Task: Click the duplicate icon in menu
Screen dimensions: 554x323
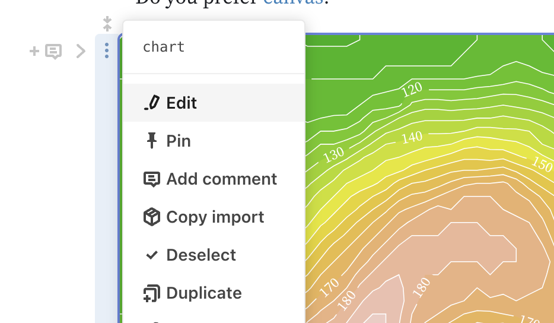Action: [x=152, y=293]
